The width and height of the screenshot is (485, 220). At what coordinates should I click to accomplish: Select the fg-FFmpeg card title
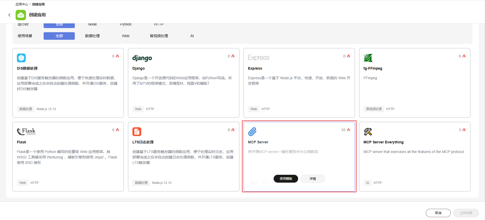[x=373, y=68]
